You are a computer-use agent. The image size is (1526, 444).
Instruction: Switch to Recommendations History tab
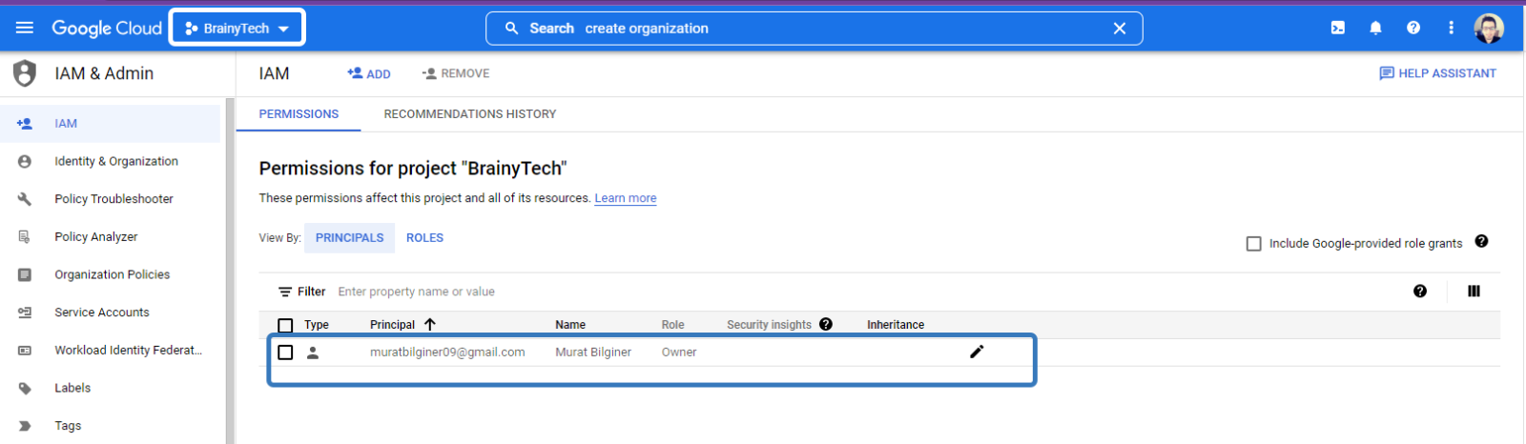pyautogui.click(x=469, y=113)
